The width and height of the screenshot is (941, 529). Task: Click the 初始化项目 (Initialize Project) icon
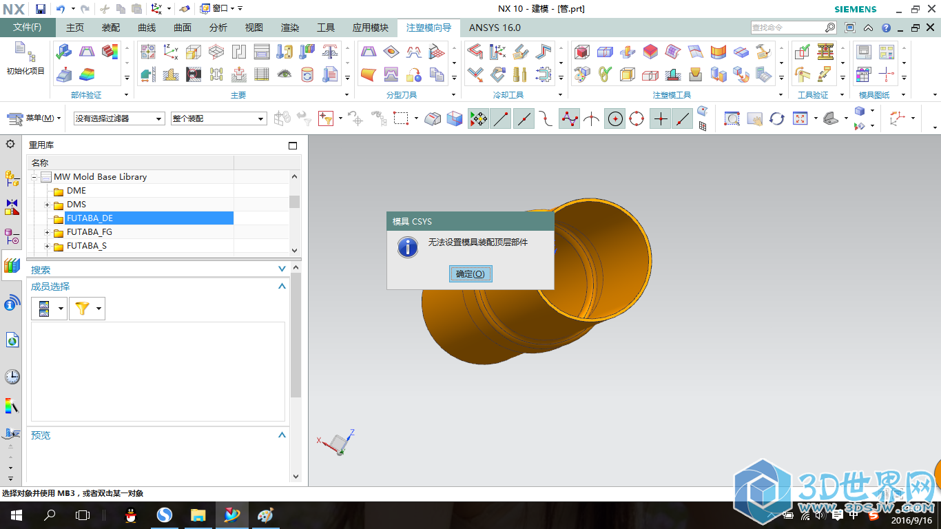(25, 59)
